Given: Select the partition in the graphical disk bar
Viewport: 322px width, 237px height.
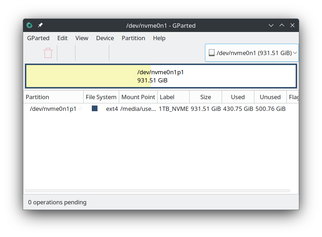Looking at the screenshot, I should click(x=161, y=76).
